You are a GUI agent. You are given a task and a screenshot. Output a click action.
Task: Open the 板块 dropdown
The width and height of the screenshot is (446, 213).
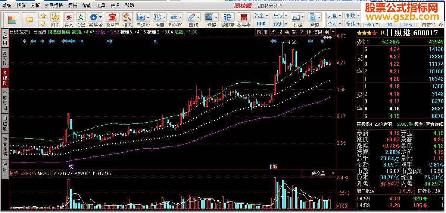(x=352, y=16)
